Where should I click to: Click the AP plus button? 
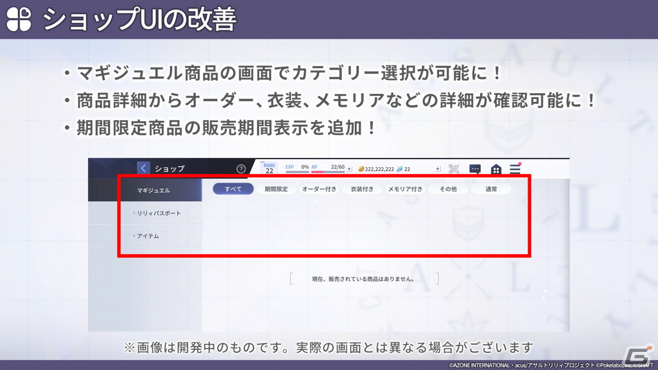click(x=349, y=169)
